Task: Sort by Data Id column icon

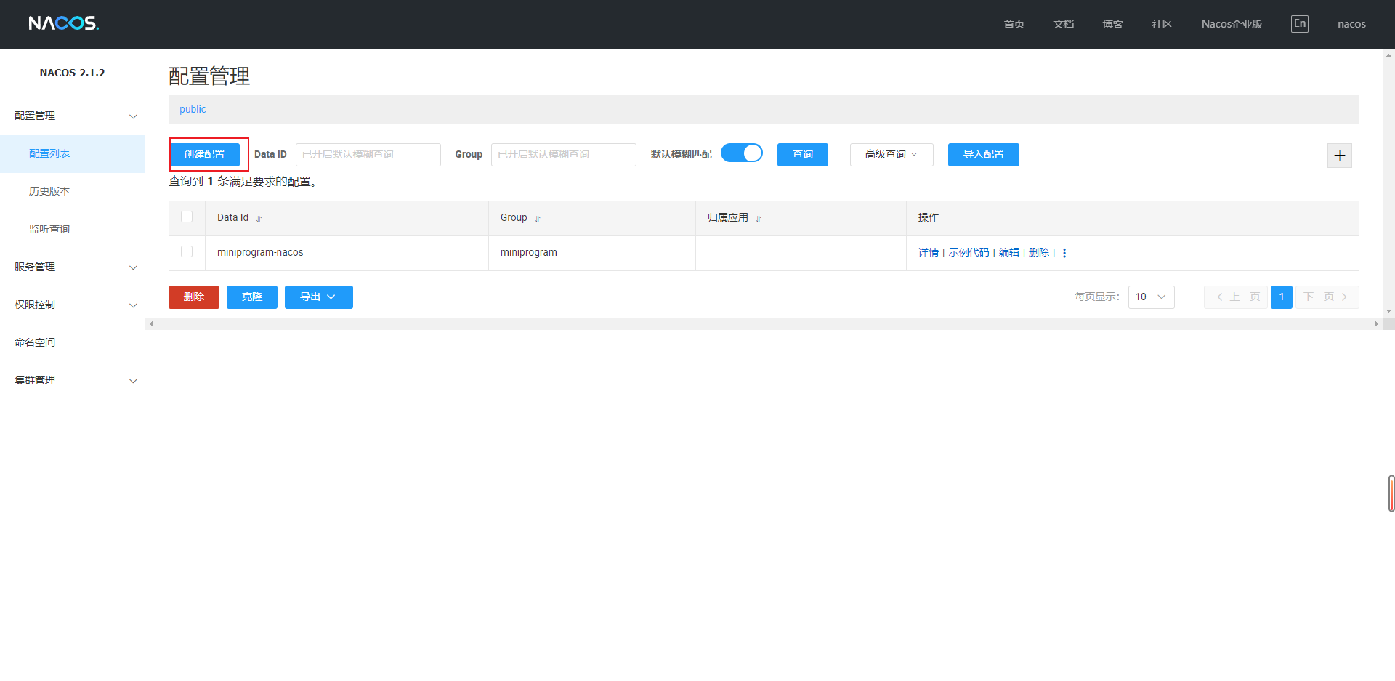Action: 259,219
